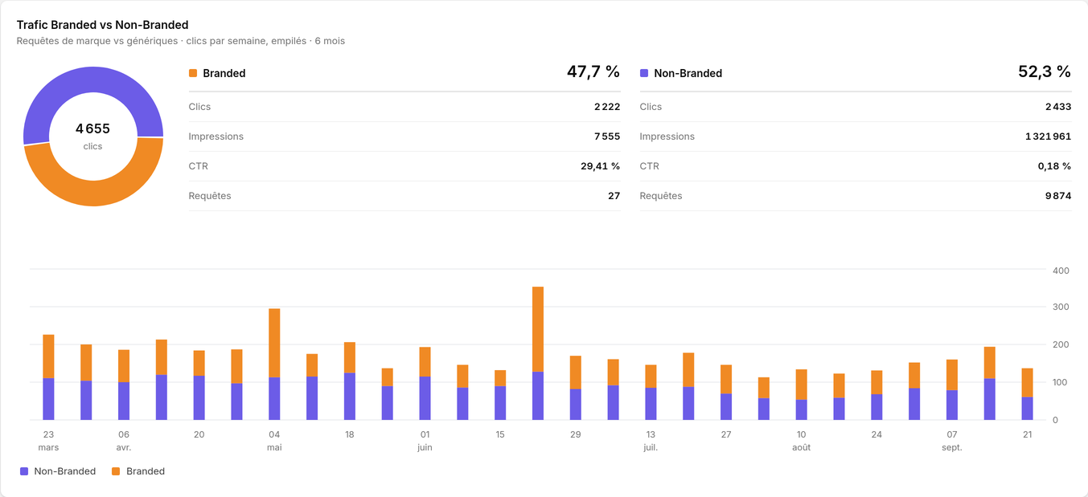Screen dimensions: 1088x497
Task: Click Non-Branded Requêtes value 9 874
Action: [1058, 196]
